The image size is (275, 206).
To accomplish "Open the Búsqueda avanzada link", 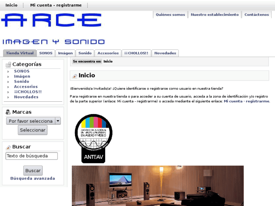I will tap(33, 178).
